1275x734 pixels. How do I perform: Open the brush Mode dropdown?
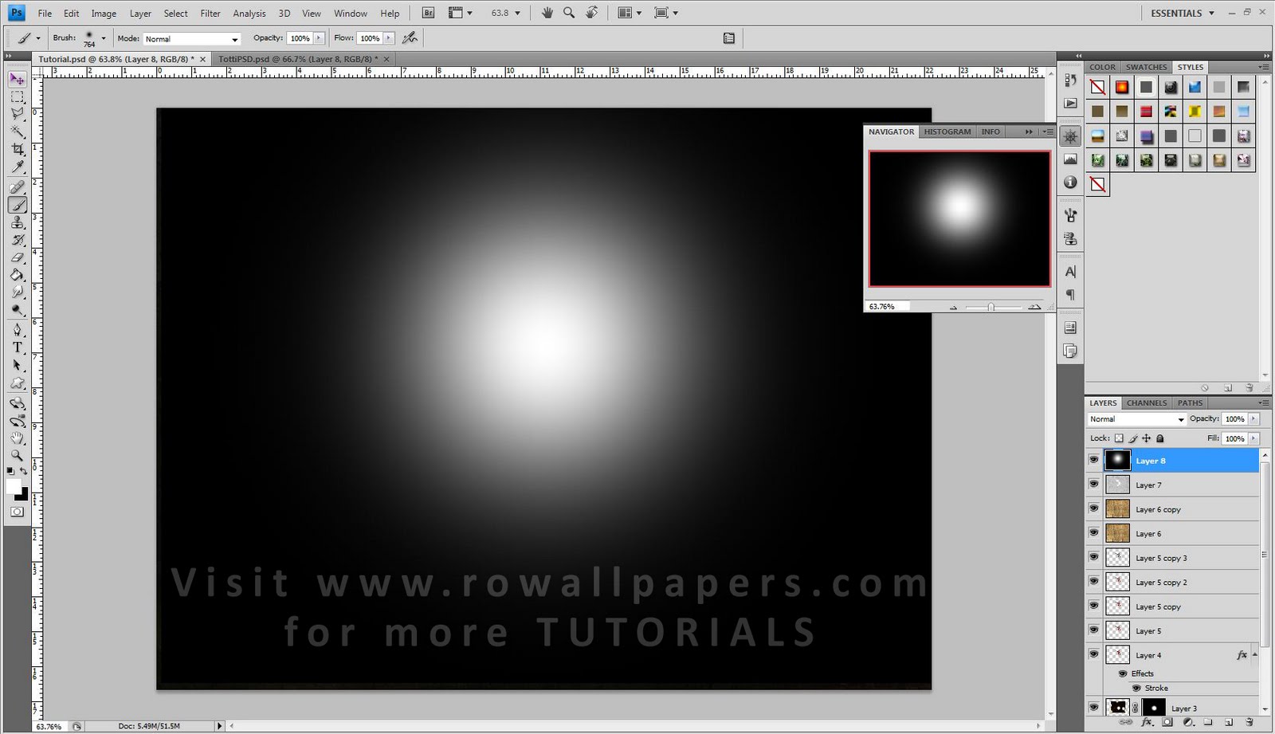coord(192,38)
